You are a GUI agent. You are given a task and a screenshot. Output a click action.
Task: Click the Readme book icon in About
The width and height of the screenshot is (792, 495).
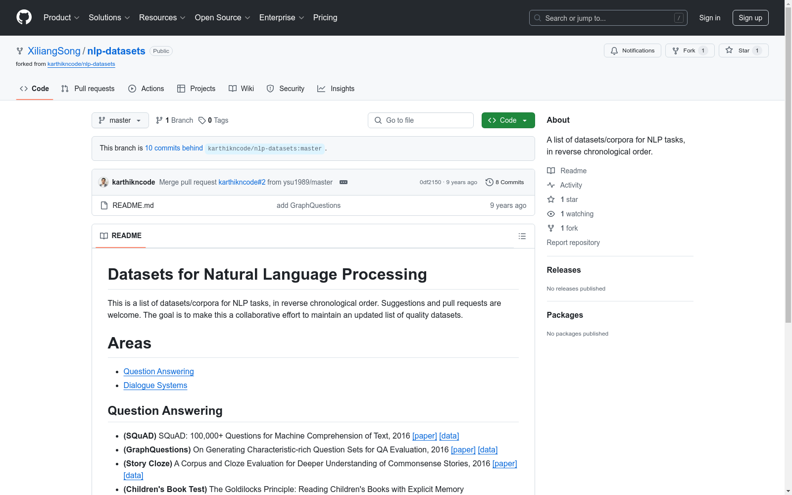click(551, 171)
